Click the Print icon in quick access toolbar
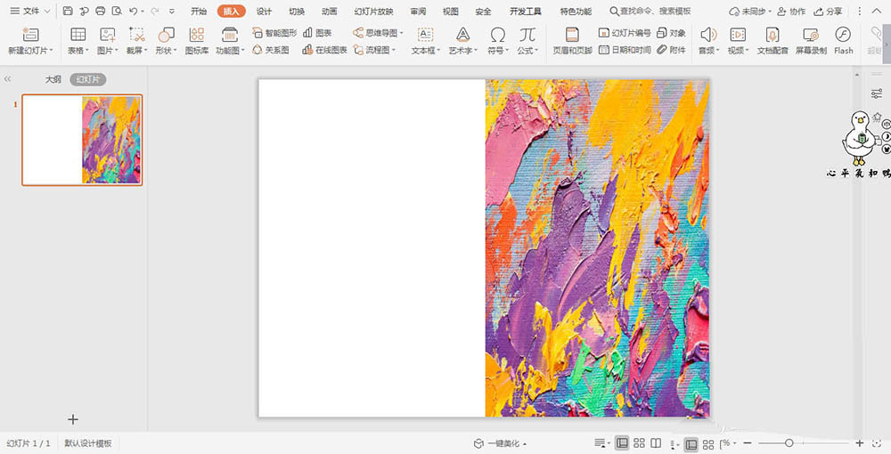 (101, 11)
